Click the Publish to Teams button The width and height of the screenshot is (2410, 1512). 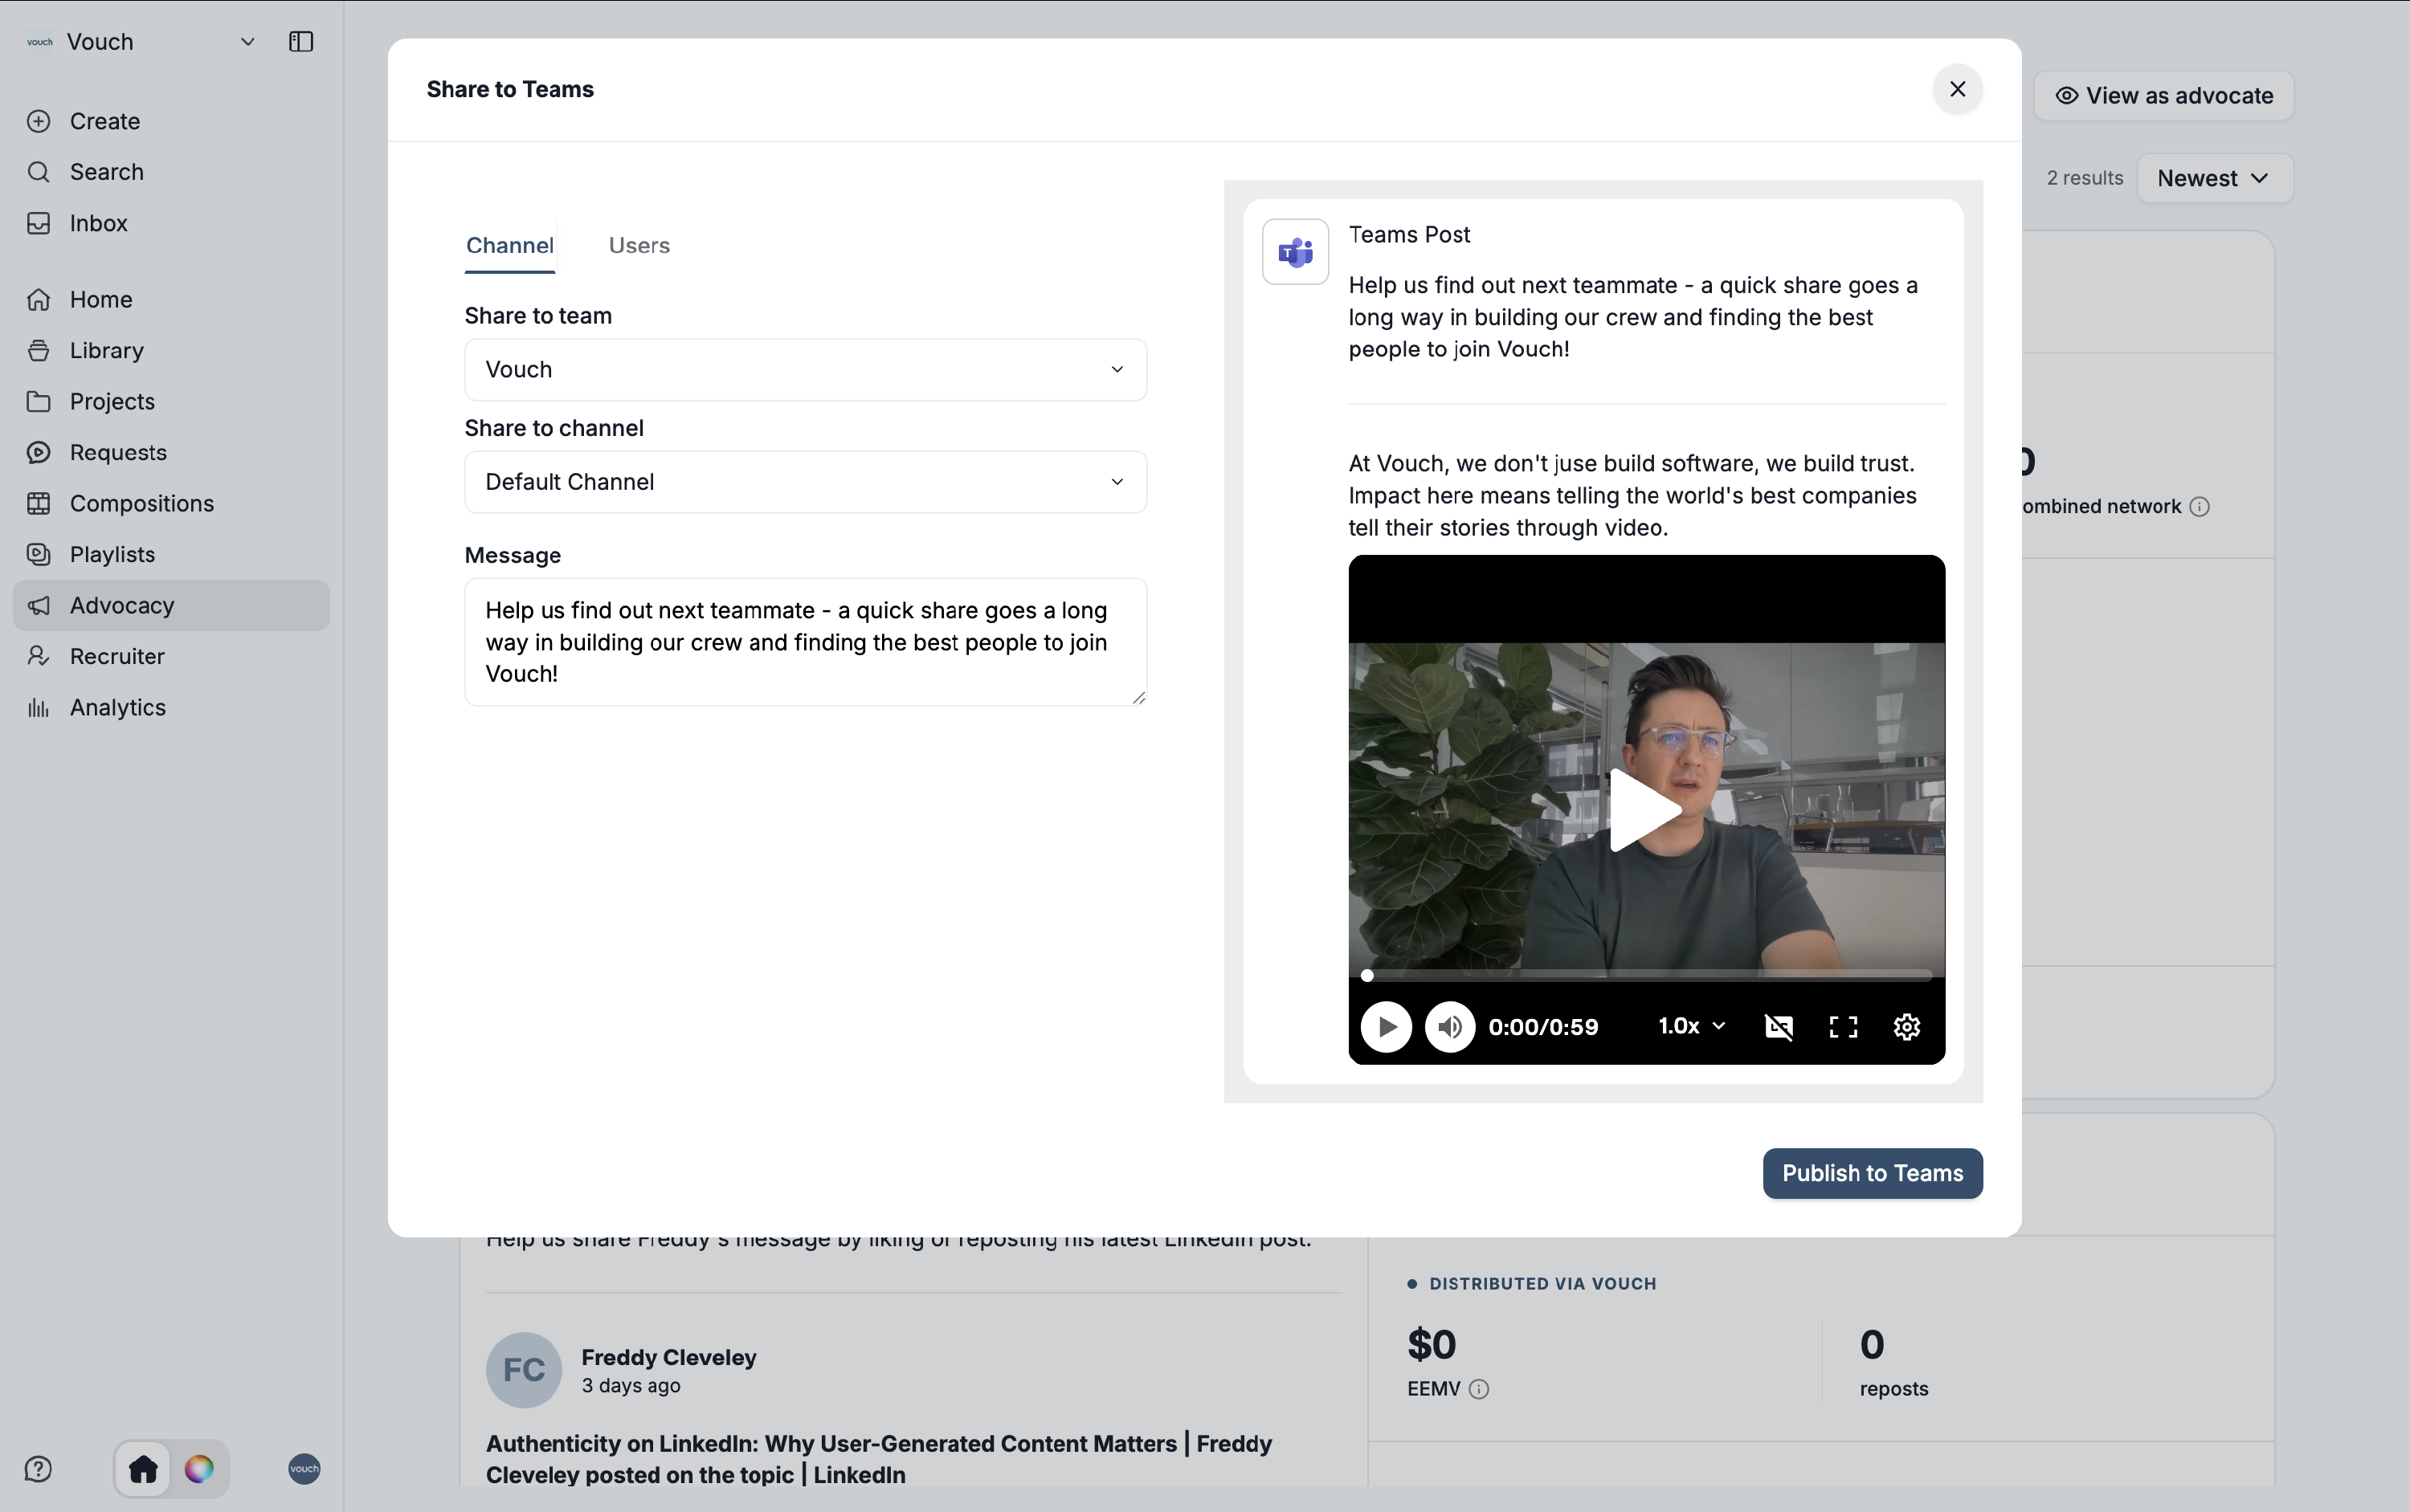coord(1872,1173)
